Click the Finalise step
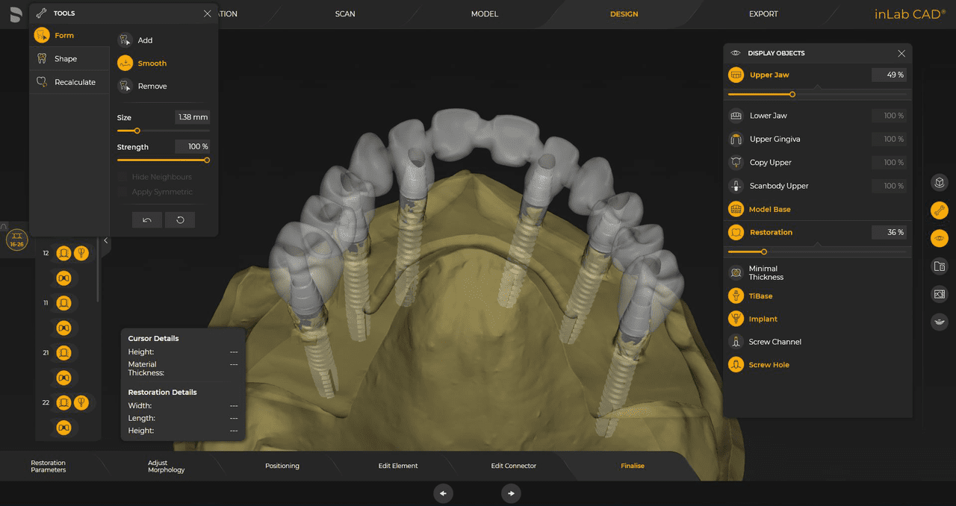 point(632,465)
